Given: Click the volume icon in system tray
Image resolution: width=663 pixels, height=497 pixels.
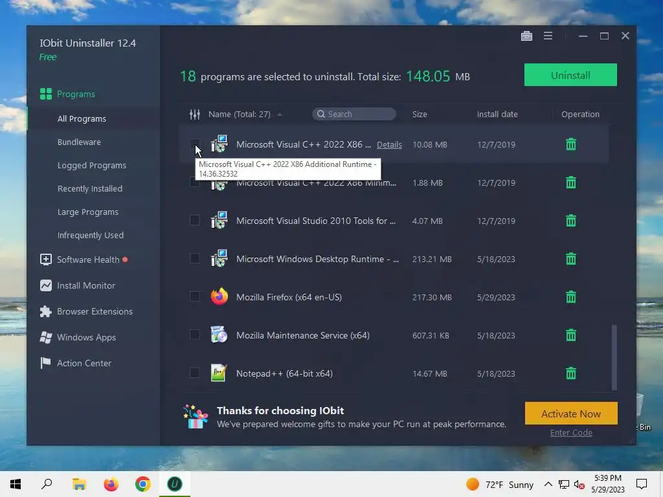Looking at the screenshot, I should pos(579,484).
